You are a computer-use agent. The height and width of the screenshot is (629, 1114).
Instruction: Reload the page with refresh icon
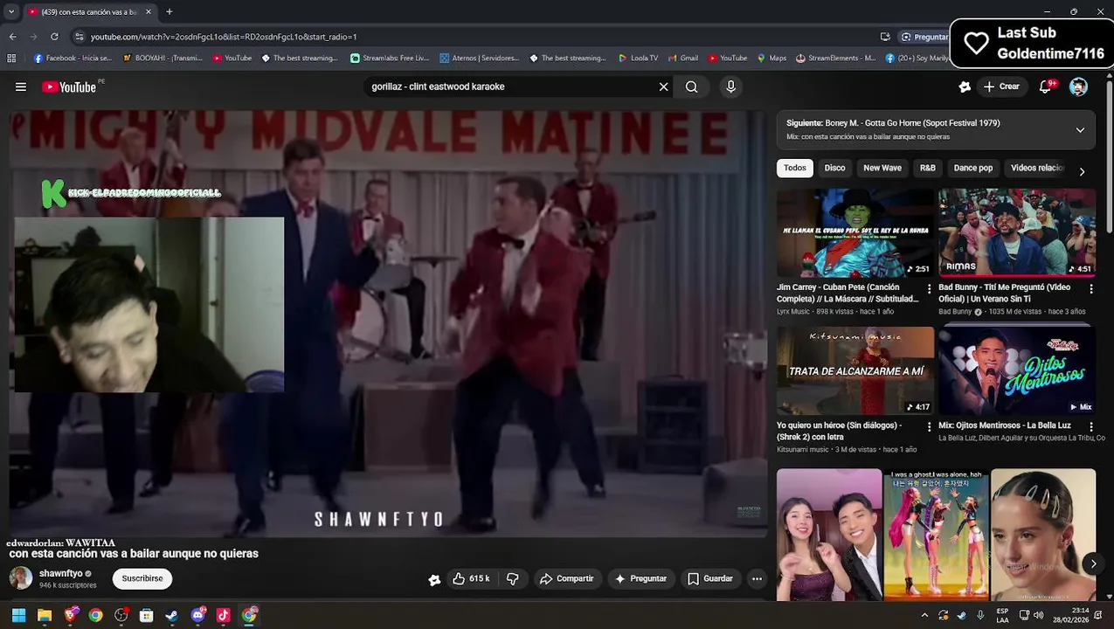pyautogui.click(x=54, y=37)
